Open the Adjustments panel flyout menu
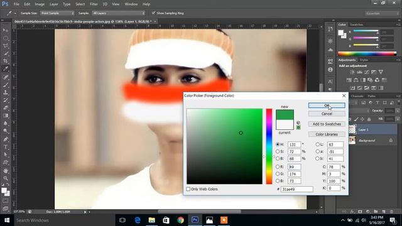This screenshot has height=226, width=402. (398, 60)
